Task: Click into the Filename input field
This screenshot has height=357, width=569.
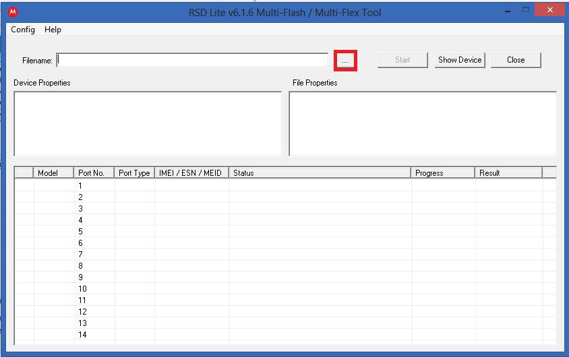Action: click(192, 60)
